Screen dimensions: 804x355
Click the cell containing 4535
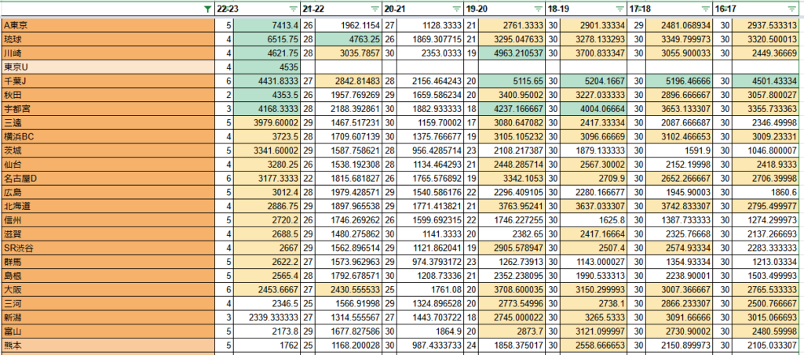click(x=267, y=67)
